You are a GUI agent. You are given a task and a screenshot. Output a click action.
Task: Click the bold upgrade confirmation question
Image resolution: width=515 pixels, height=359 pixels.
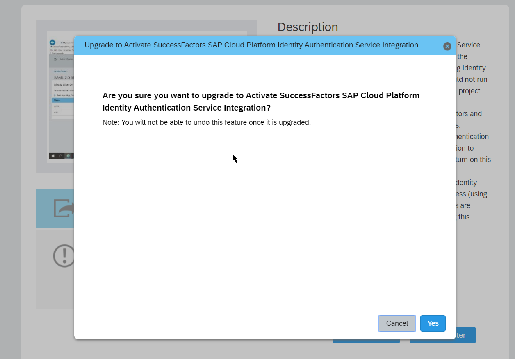(261, 102)
